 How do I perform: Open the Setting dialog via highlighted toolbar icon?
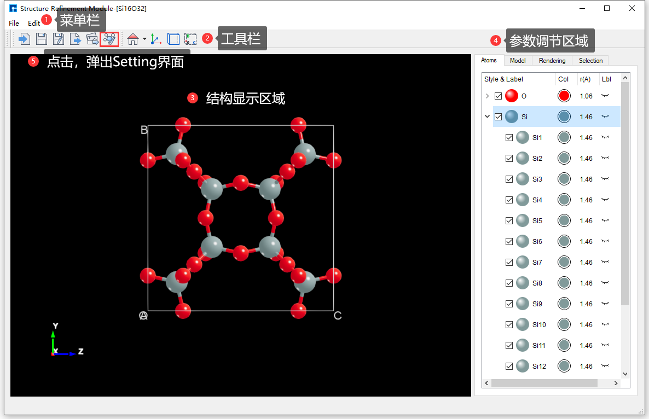point(109,39)
